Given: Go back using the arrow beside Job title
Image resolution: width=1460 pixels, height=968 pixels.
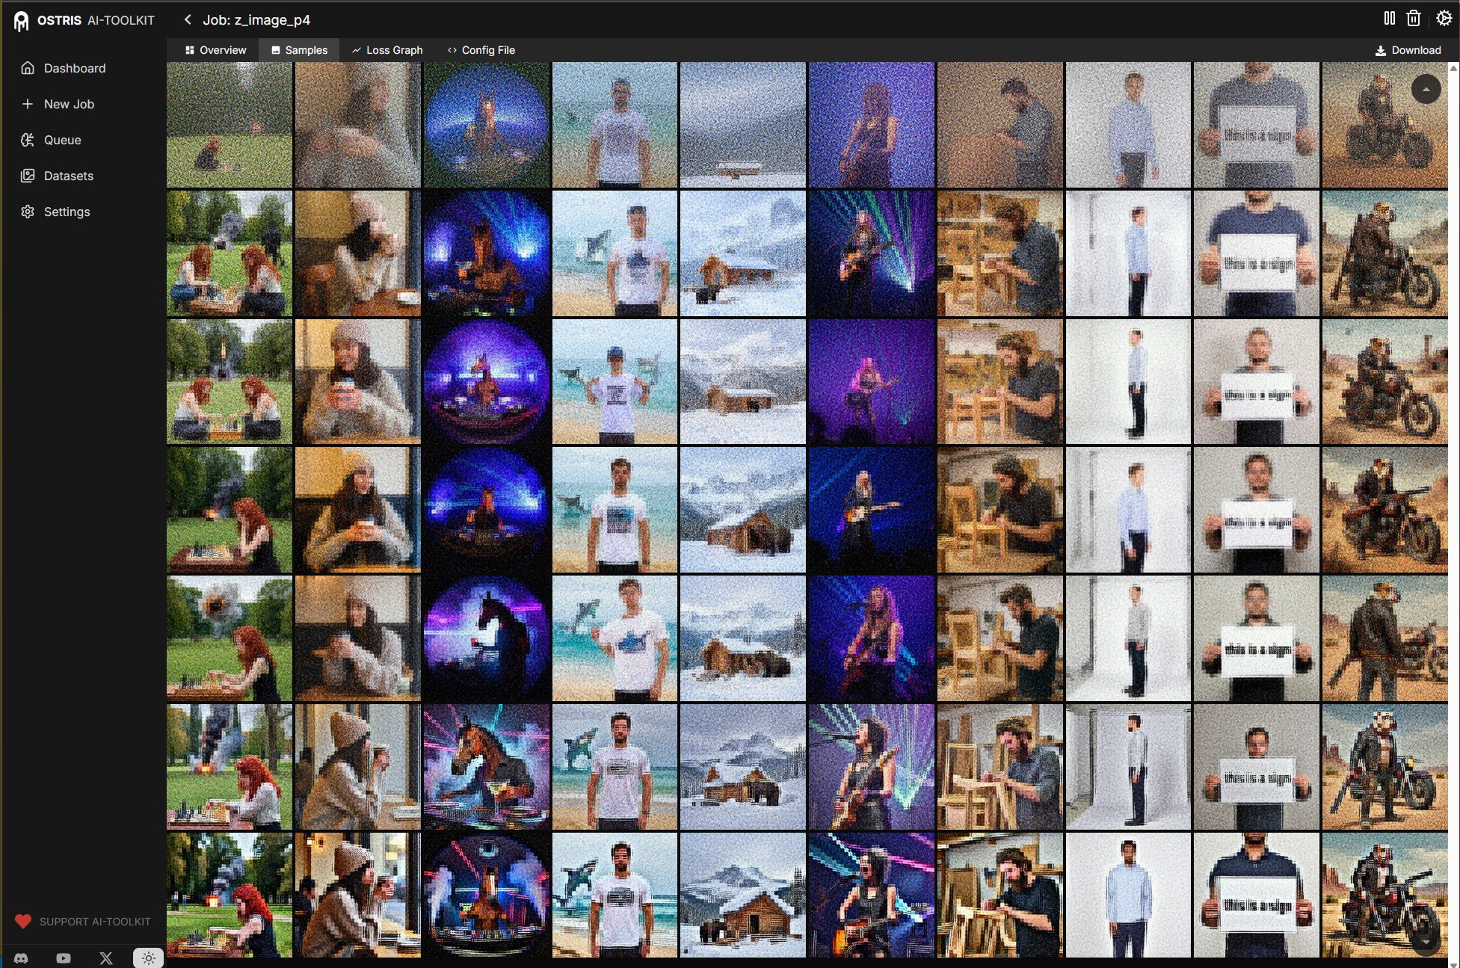Looking at the screenshot, I should coord(188,19).
